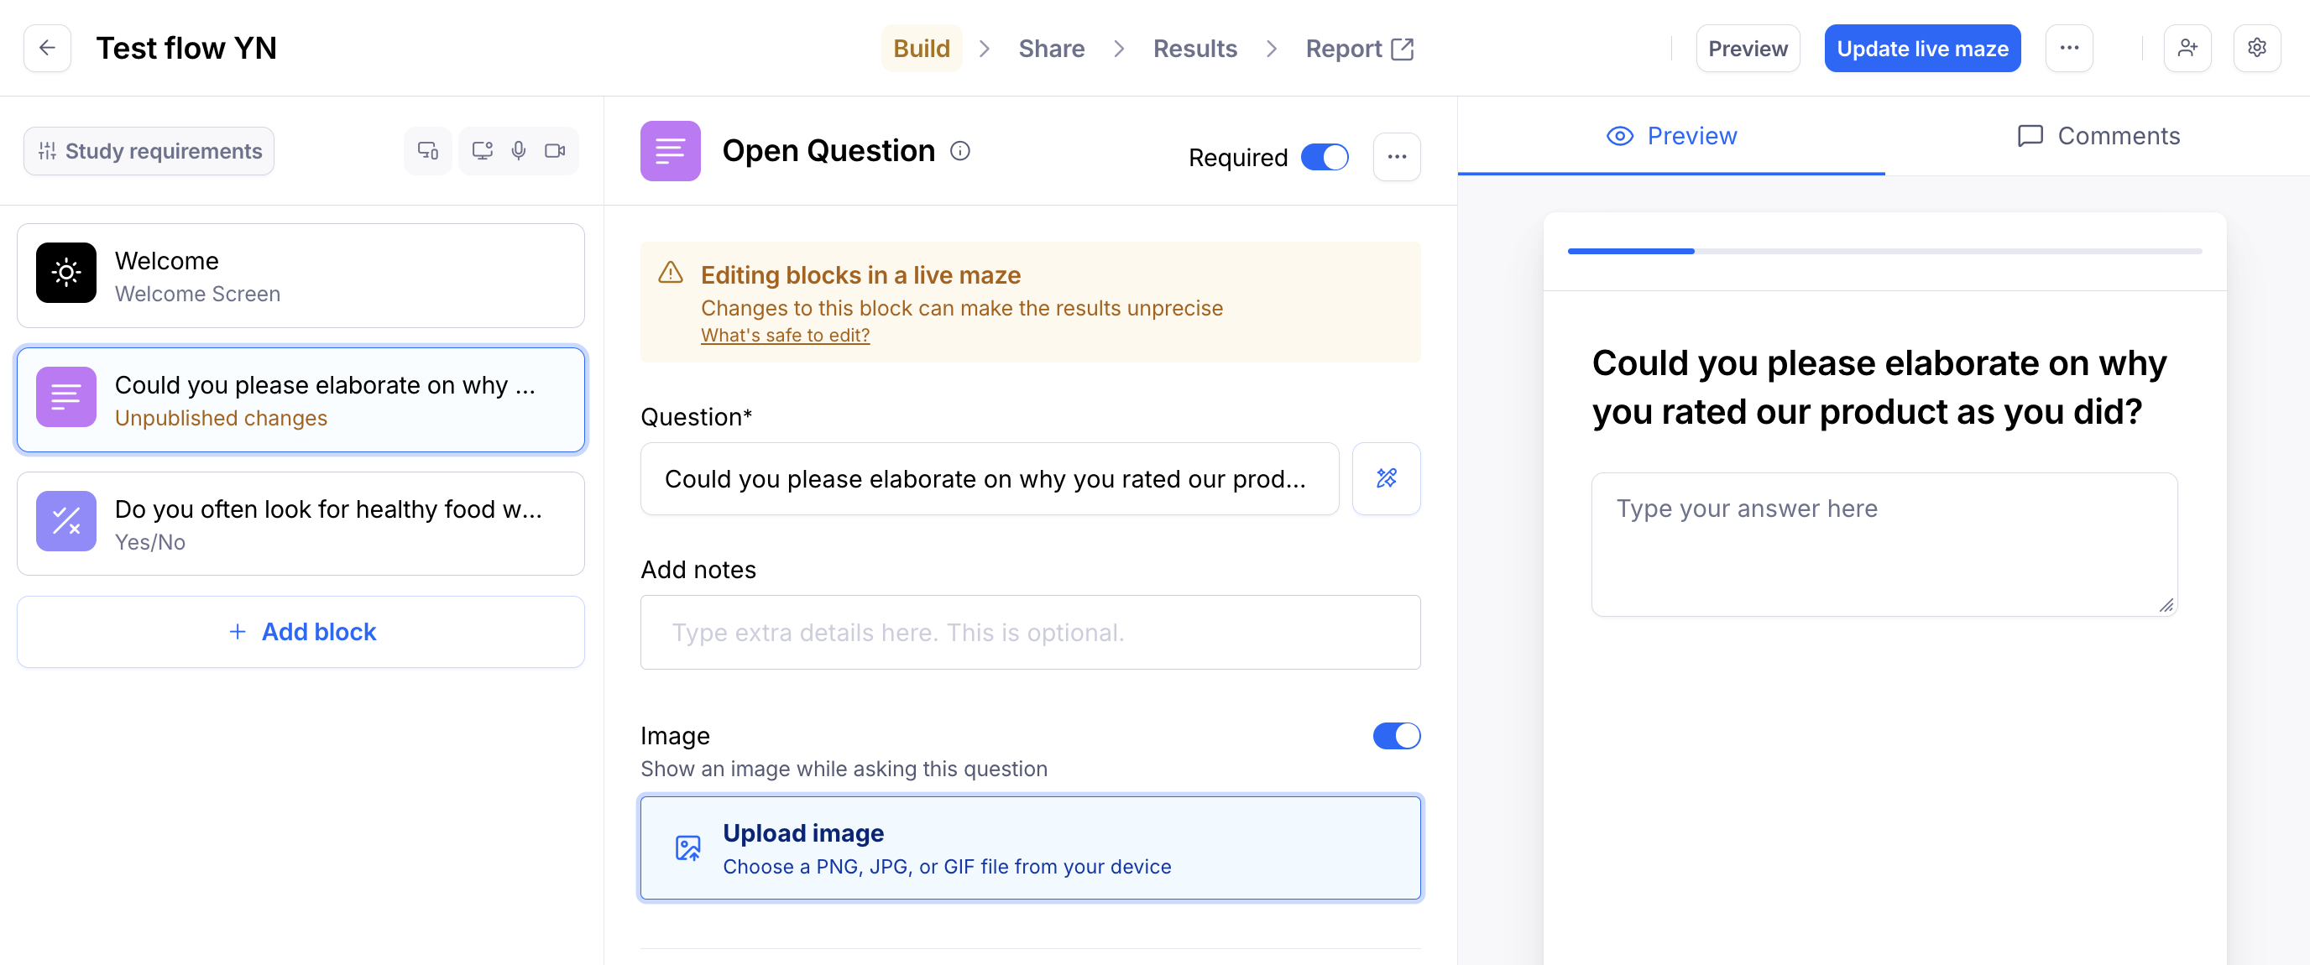Image resolution: width=2310 pixels, height=965 pixels.
Task: Open the settings gear icon
Action: (2256, 49)
